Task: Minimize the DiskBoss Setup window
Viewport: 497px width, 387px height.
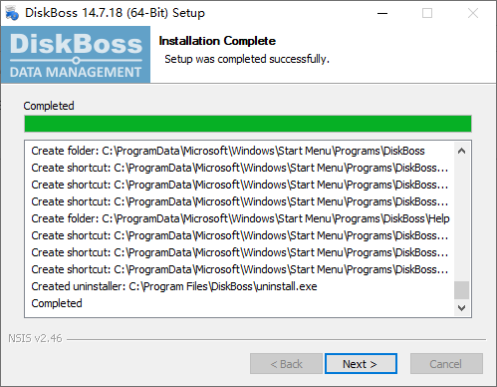Action: click(x=382, y=13)
